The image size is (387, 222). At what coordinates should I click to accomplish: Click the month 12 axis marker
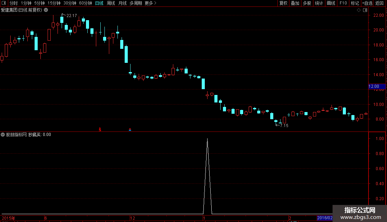133,218
